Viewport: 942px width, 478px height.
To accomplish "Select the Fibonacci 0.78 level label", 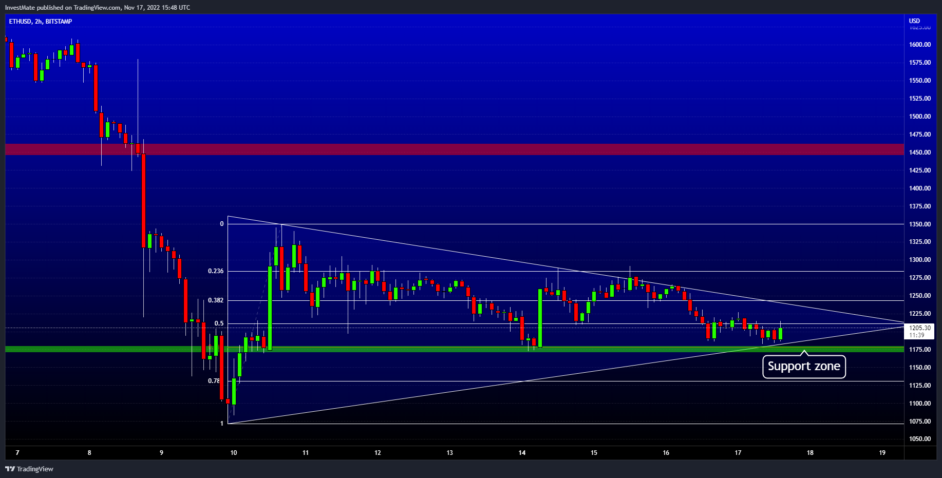I will [214, 381].
